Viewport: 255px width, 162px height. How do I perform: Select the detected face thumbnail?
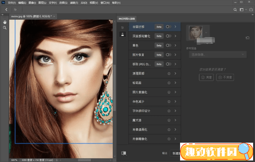click(196, 33)
